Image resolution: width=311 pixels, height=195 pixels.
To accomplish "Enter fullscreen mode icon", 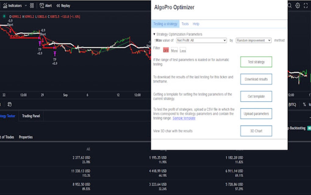I will point(306,6).
